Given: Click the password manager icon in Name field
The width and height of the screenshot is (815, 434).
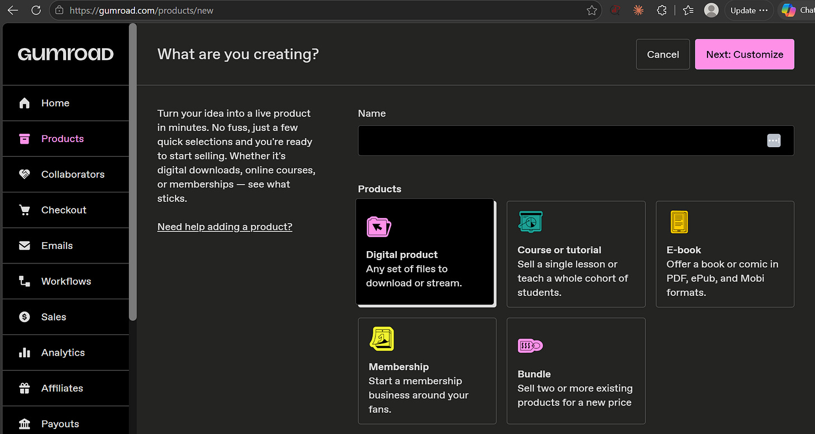Looking at the screenshot, I should 774,140.
